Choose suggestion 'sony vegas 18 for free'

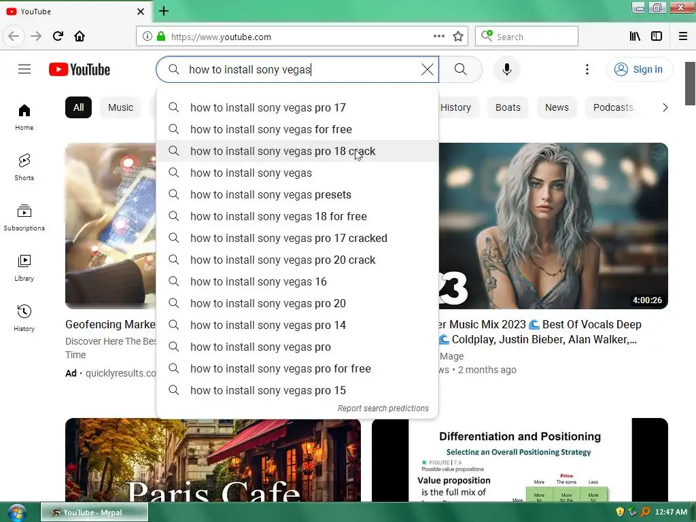(x=298, y=216)
